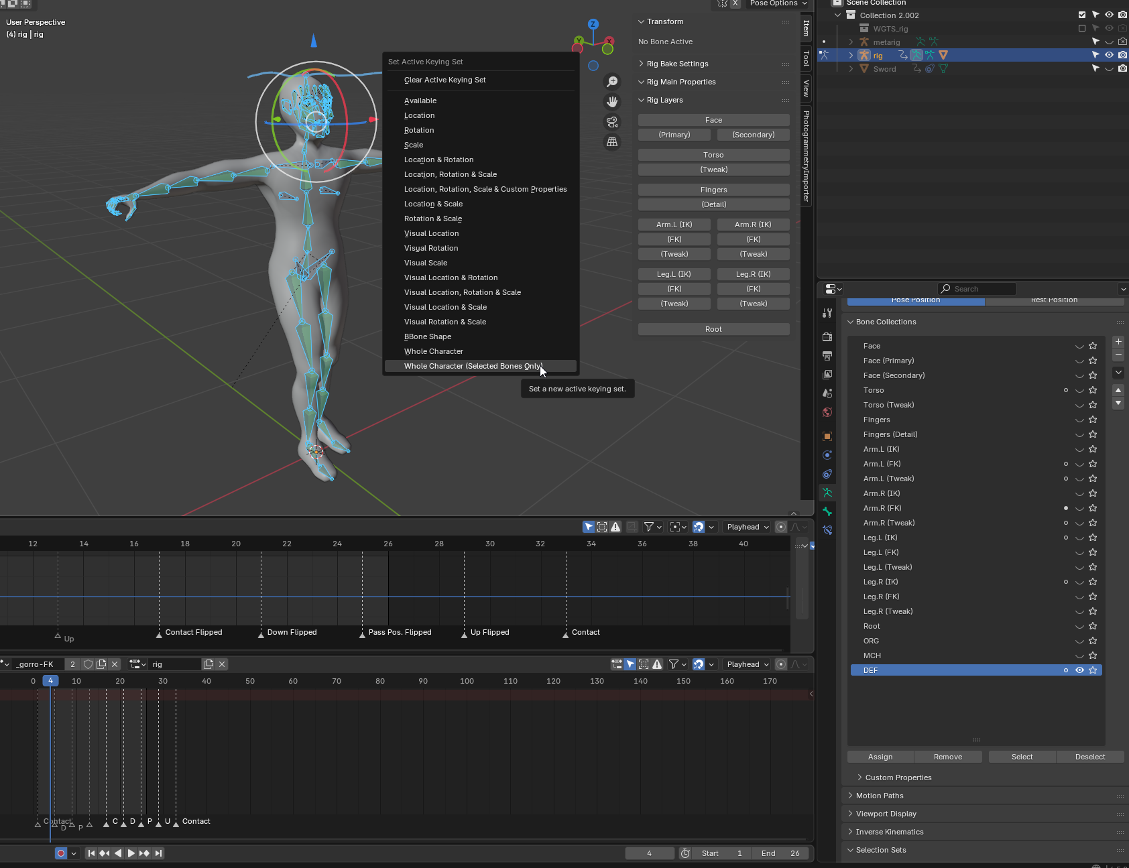Open the Armature data properties tab icon

tap(827, 493)
